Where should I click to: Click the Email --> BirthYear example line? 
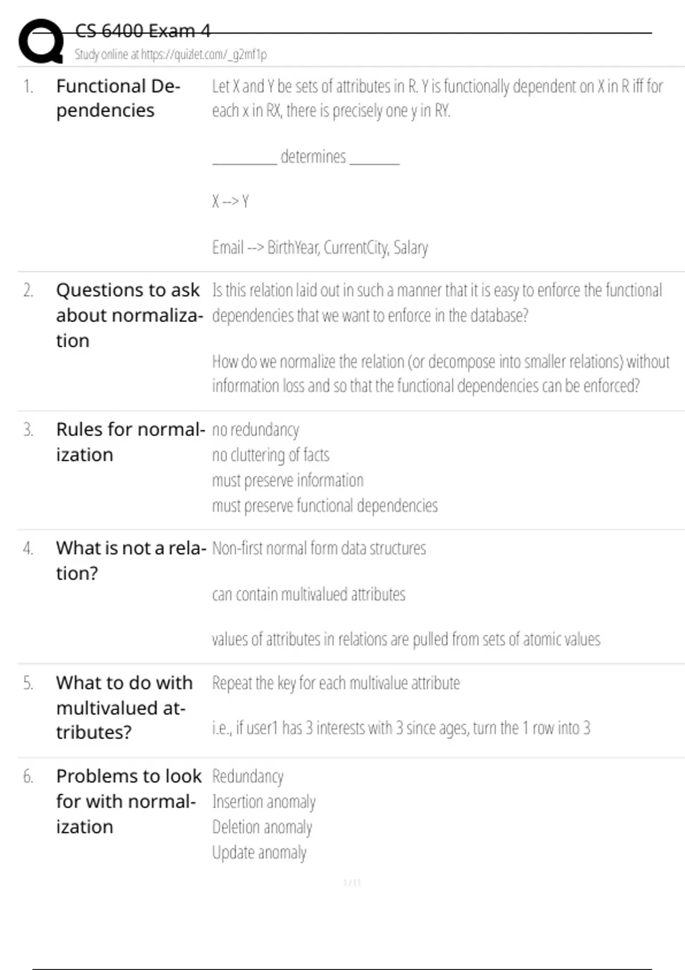(x=320, y=248)
